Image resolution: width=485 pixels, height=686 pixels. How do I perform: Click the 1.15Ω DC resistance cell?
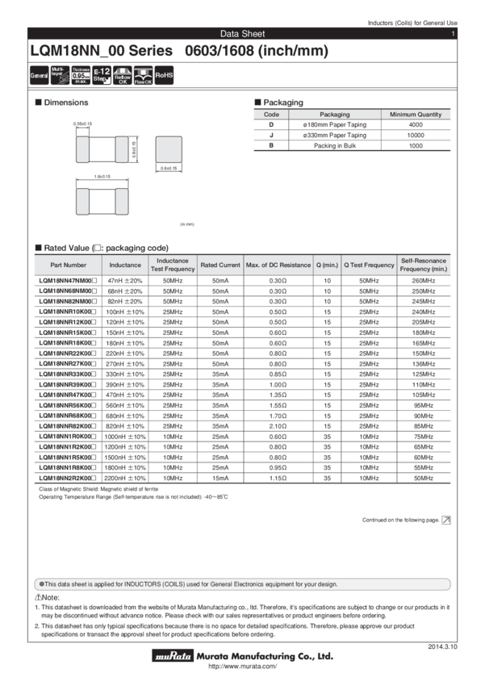click(x=278, y=479)
